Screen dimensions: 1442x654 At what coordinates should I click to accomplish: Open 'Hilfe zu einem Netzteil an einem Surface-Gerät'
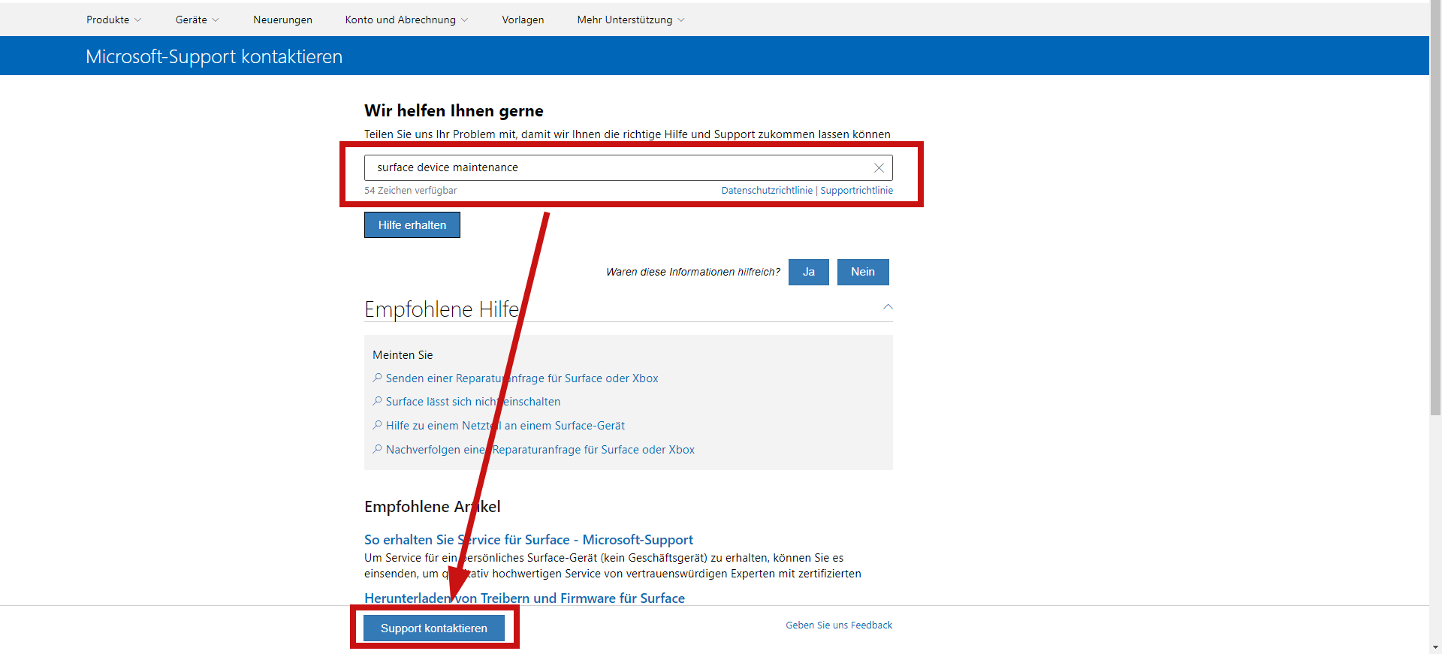[505, 426]
